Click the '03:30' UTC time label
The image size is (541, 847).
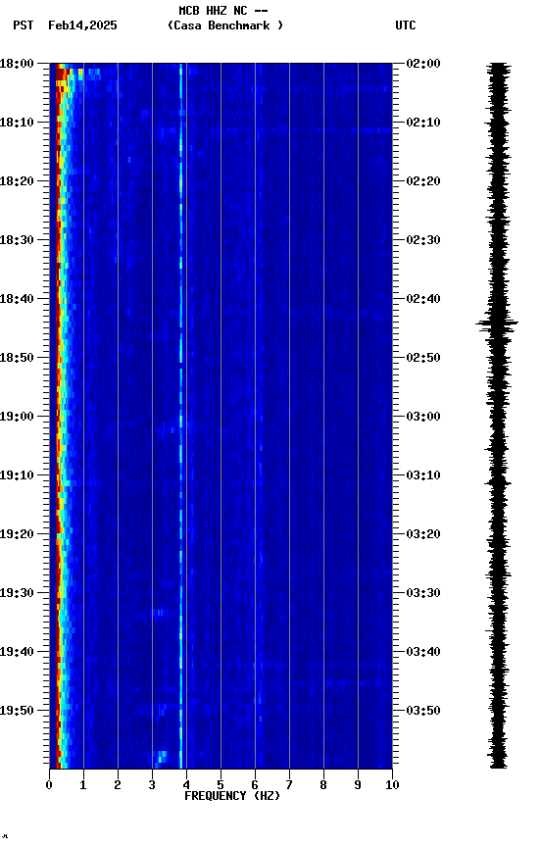[423, 593]
